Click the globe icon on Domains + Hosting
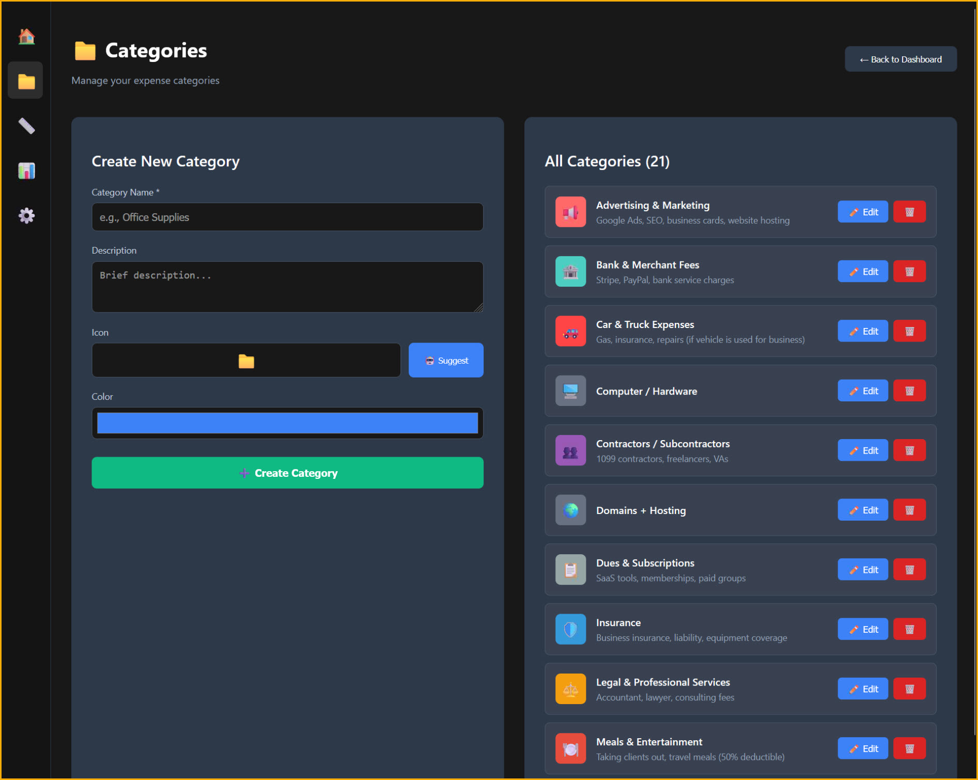 570,510
